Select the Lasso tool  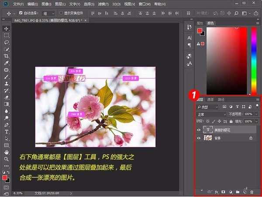tap(7, 42)
